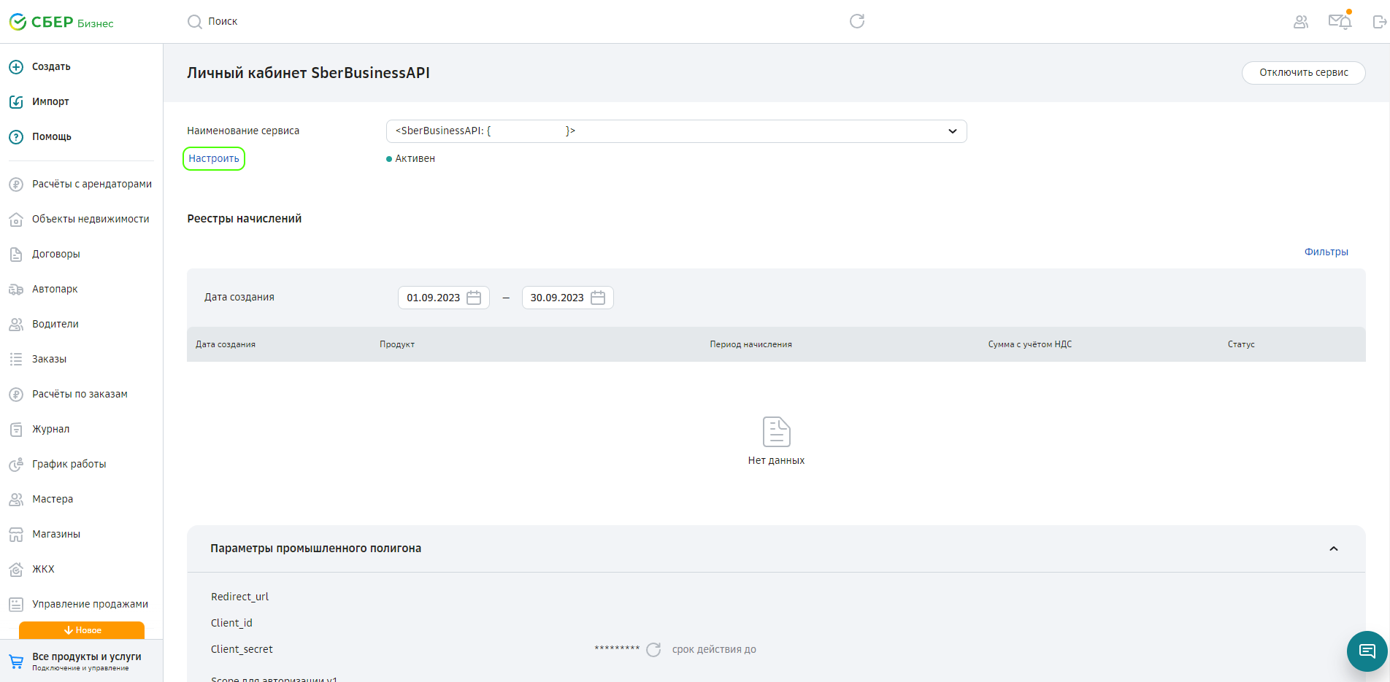Open the Наименование сервиса dropdown
The height and width of the screenshot is (682, 1390).
[676, 131]
